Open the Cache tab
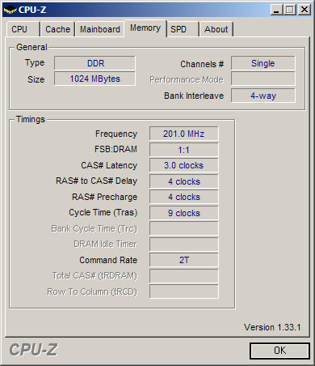This screenshot has height=366, width=315. point(57,29)
